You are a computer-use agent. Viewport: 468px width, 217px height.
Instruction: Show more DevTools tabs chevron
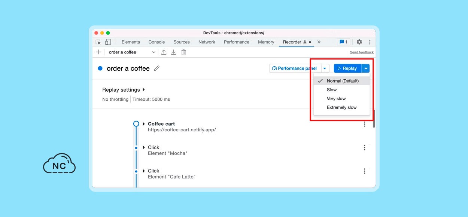[x=319, y=42]
